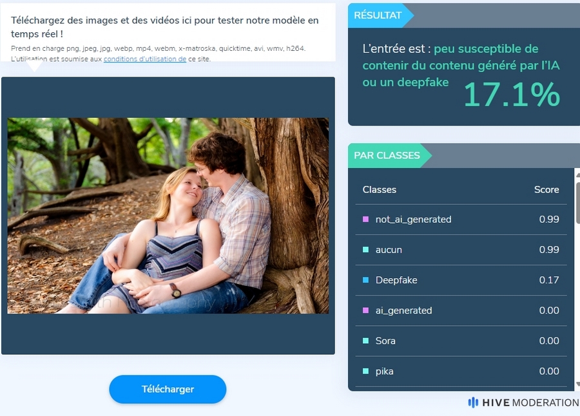
Task: Click the Deepfake class row
Action: point(461,280)
